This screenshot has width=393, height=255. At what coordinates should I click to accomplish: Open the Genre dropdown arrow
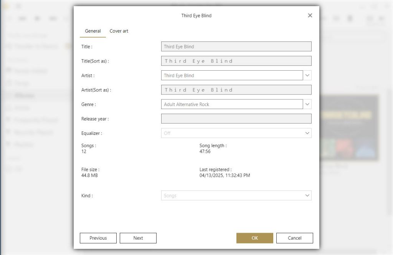point(307,104)
